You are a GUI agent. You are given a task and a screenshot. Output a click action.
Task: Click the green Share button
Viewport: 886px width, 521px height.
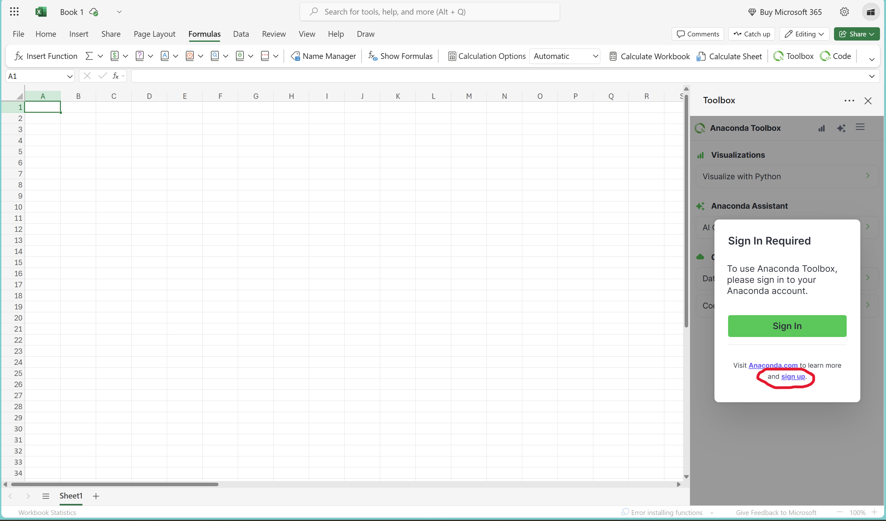[857, 34]
